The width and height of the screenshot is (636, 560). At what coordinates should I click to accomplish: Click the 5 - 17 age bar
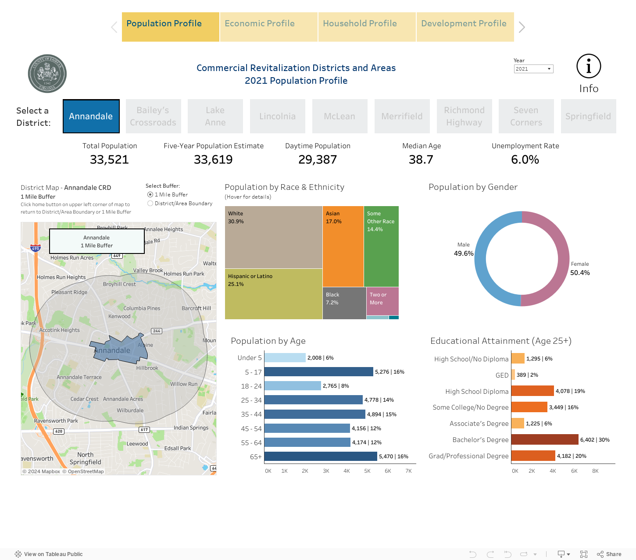click(319, 372)
